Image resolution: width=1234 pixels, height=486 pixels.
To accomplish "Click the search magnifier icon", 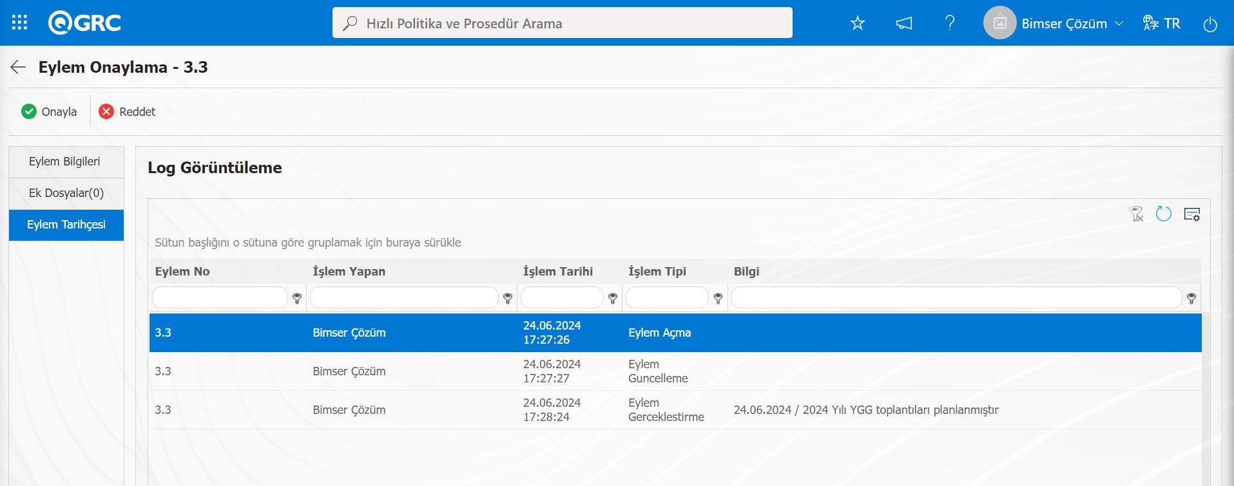I will 350,23.
